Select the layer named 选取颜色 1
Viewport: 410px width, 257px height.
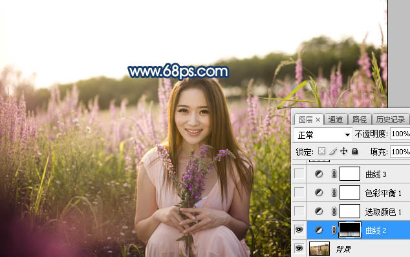click(383, 212)
